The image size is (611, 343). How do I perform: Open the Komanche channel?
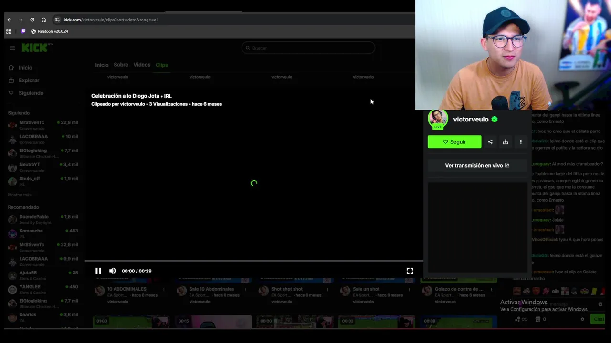[43, 233]
